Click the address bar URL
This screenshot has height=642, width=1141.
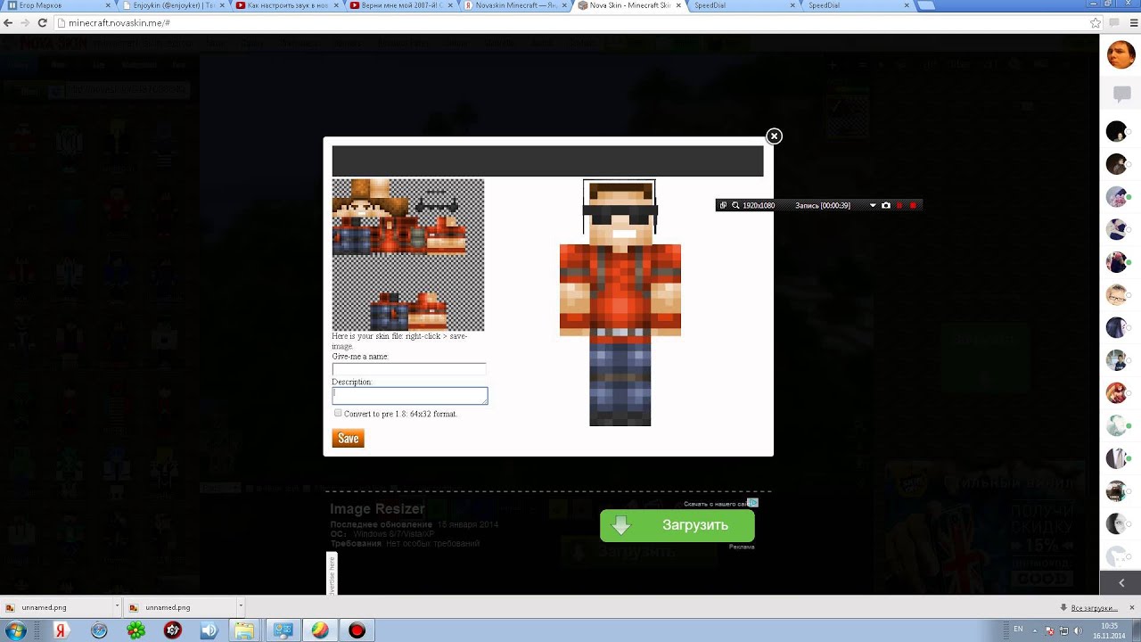pos(119,23)
